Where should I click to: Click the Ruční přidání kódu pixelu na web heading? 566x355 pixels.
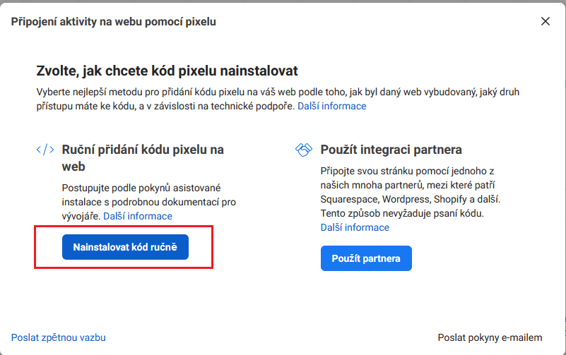point(143,158)
